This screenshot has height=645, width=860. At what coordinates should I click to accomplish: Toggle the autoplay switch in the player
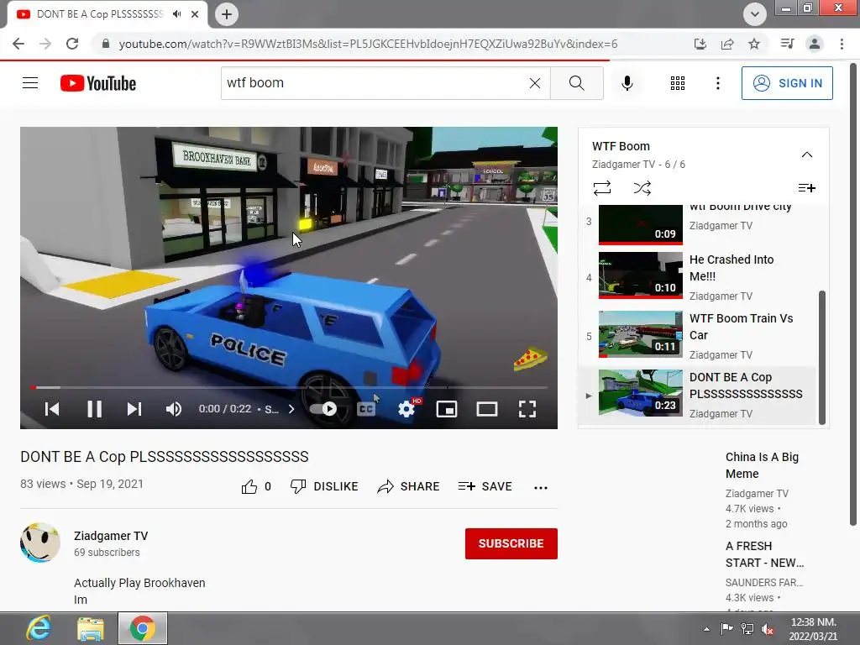[323, 409]
